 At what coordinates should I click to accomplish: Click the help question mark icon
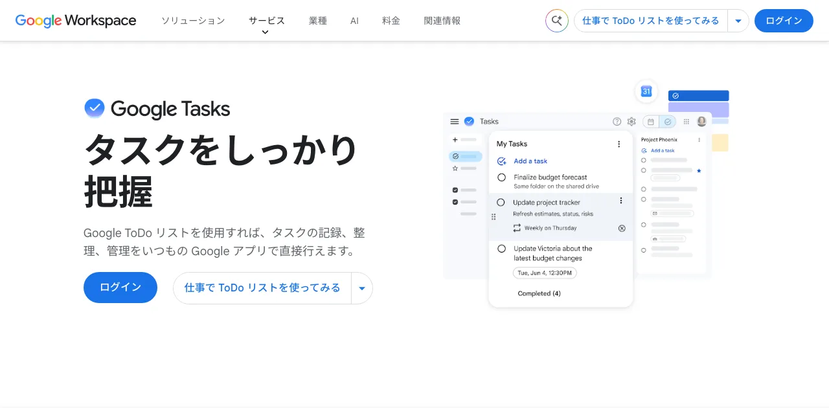(617, 121)
